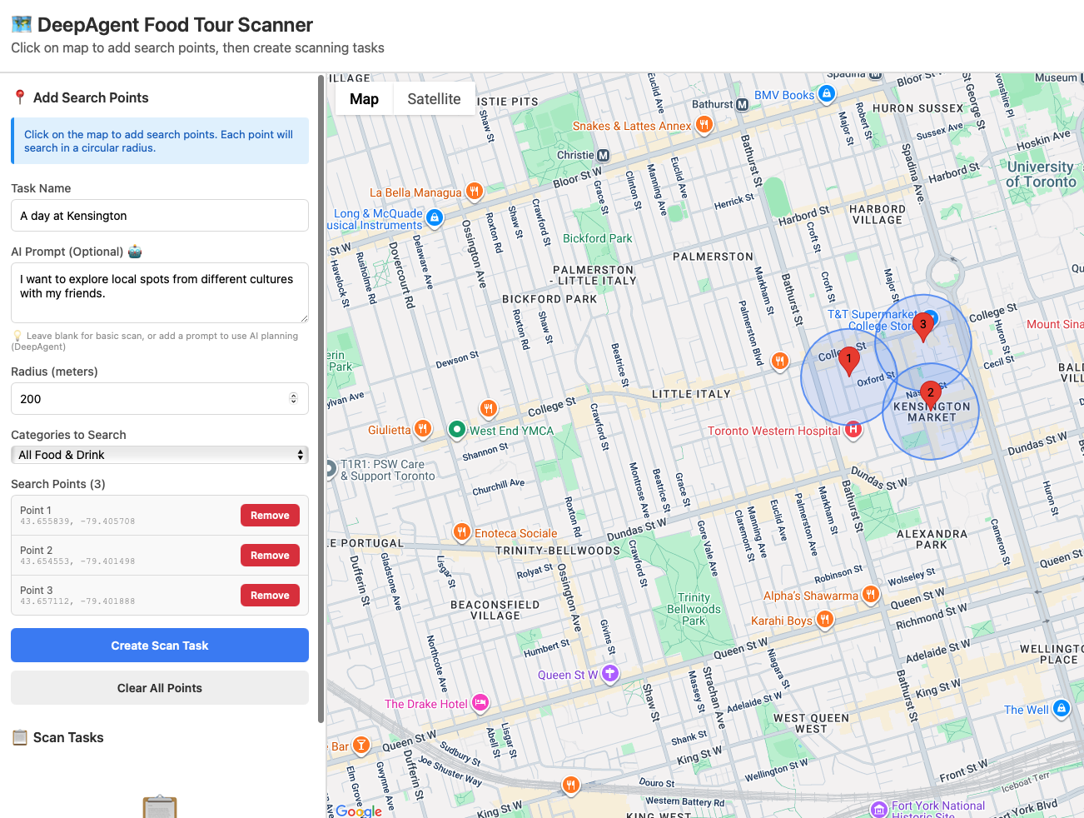The height and width of the screenshot is (818, 1084).
Task: Open the Alpha's Shawarma restaurant pin
Action: [871, 594]
